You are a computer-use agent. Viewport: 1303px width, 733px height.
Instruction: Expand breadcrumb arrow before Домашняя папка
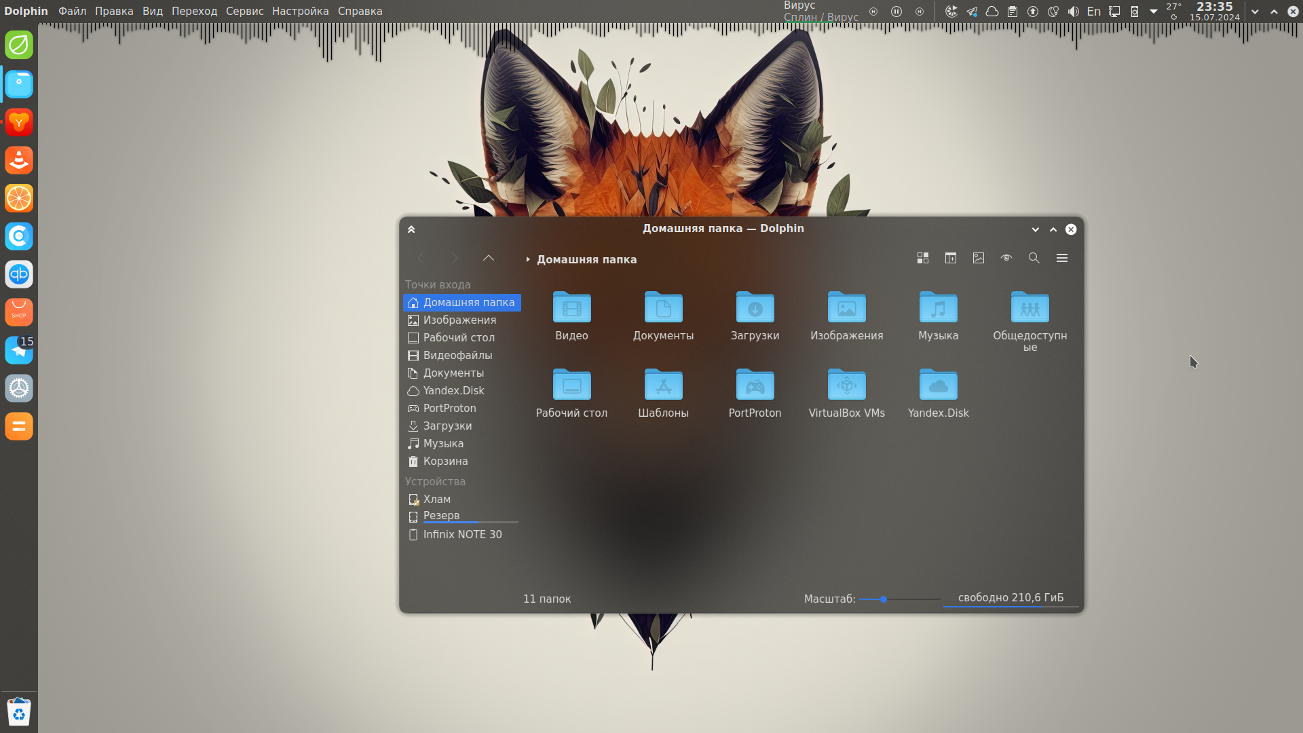pos(528,259)
